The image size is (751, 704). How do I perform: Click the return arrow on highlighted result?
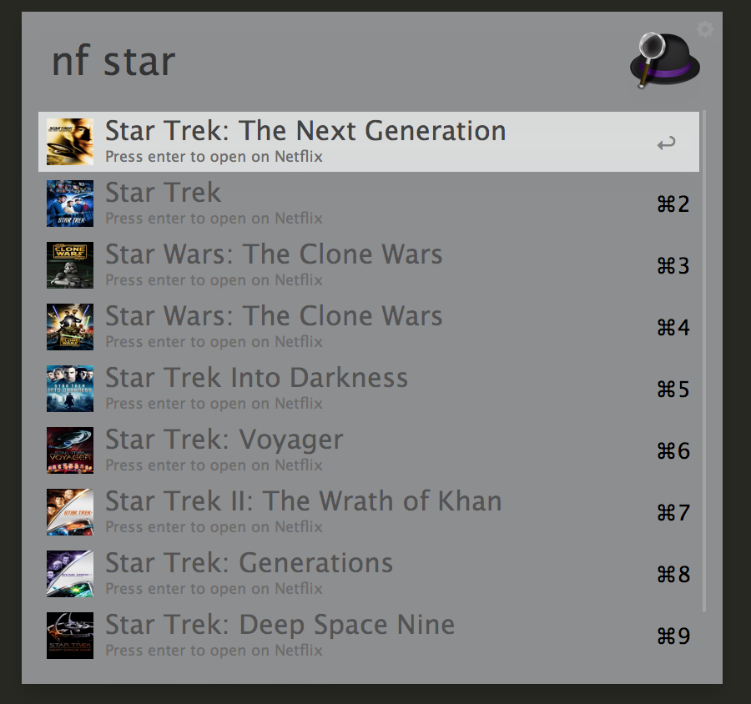(x=666, y=143)
